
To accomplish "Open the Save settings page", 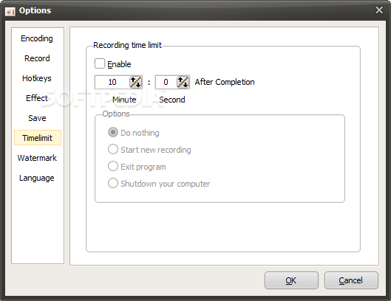I will click(37, 118).
